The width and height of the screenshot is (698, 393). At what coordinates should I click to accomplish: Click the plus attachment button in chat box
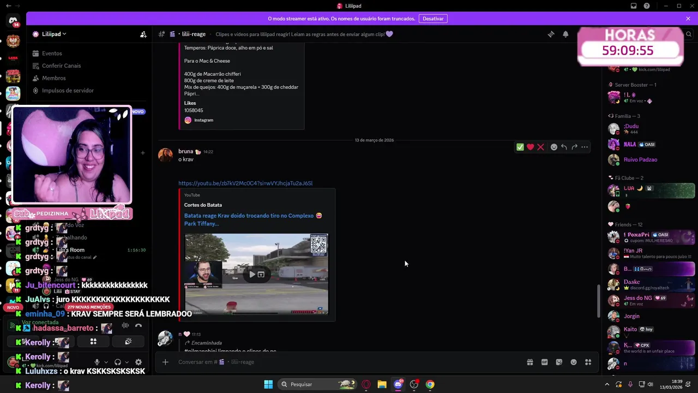pos(165,362)
